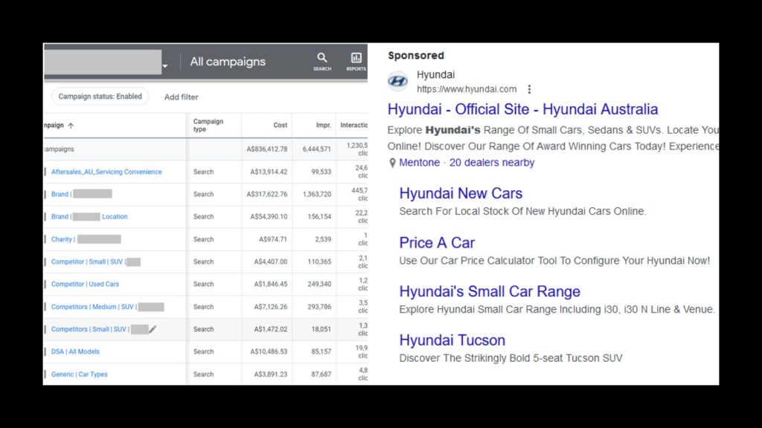Click the A$3,891.23 cost cell
Image resolution: width=762 pixels, height=428 pixels.
[x=271, y=374]
